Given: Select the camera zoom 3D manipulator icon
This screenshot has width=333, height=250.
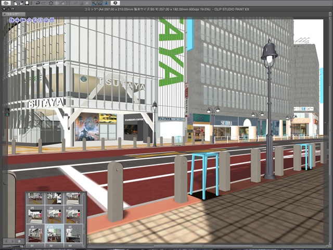Looking at the screenshot, I should (23, 20).
